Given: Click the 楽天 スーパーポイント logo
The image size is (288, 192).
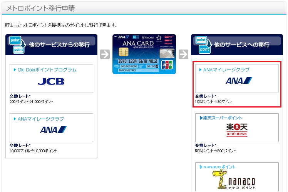Looking at the screenshot, I should click(x=237, y=130).
